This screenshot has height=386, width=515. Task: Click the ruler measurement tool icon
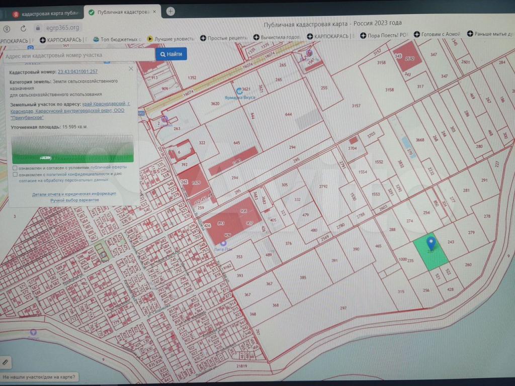coord(5,361)
